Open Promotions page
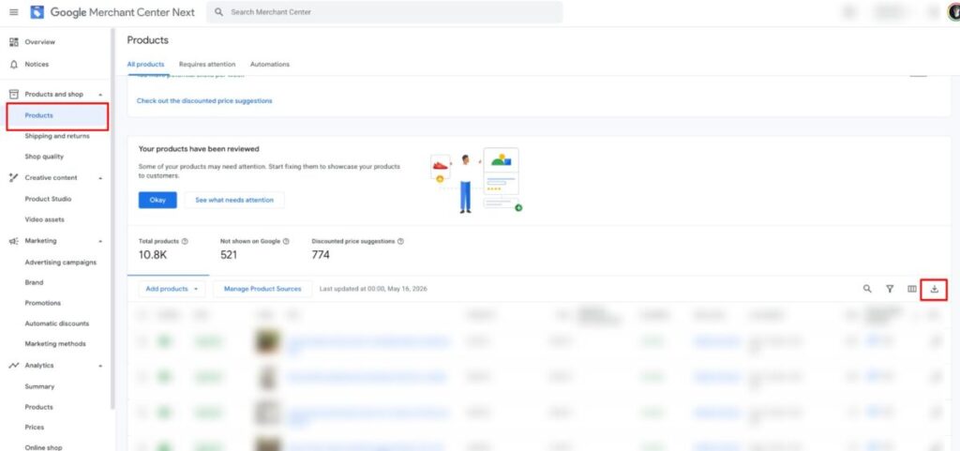Image resolution: width=960 pixels, height=451 pixels. coord(43,303)
